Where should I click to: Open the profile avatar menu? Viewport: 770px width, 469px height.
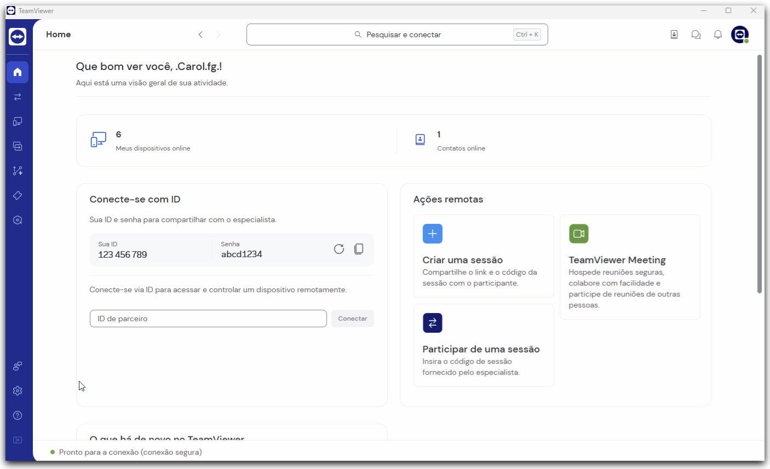point(740,34)
